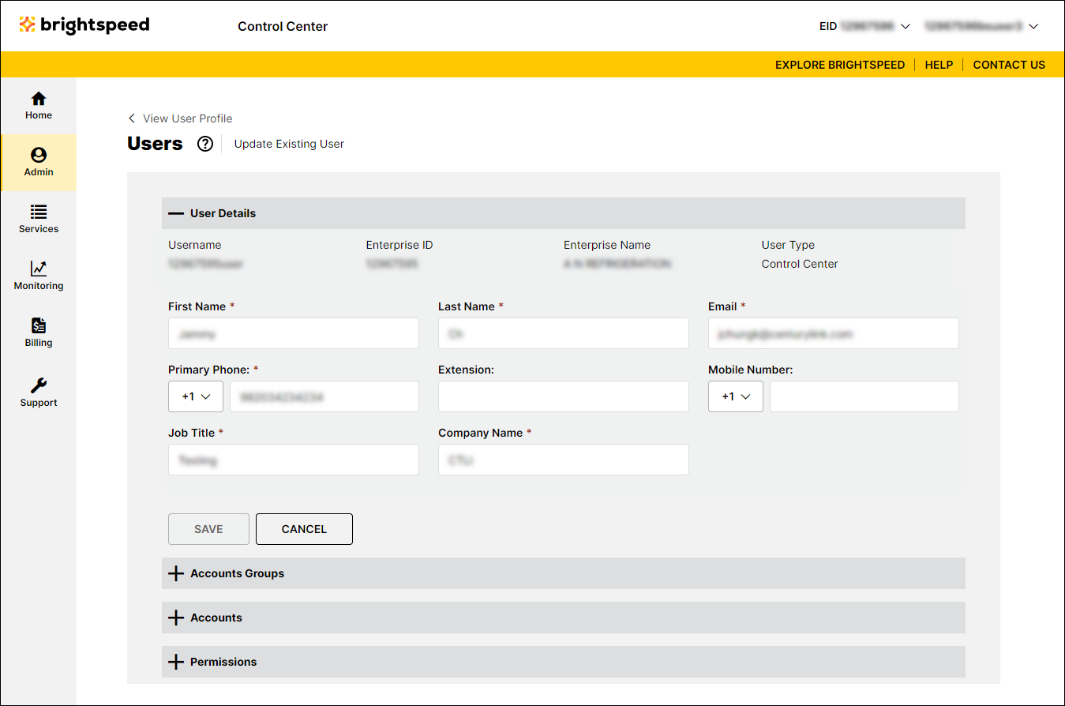1065x706 pixels.
Task: Open the EID dropdown
Action: tap(865, 26)
